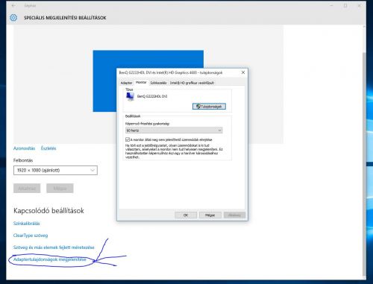373x284 pixels.
Task: Switch to the Adapter tab
Action: [126, 83]
